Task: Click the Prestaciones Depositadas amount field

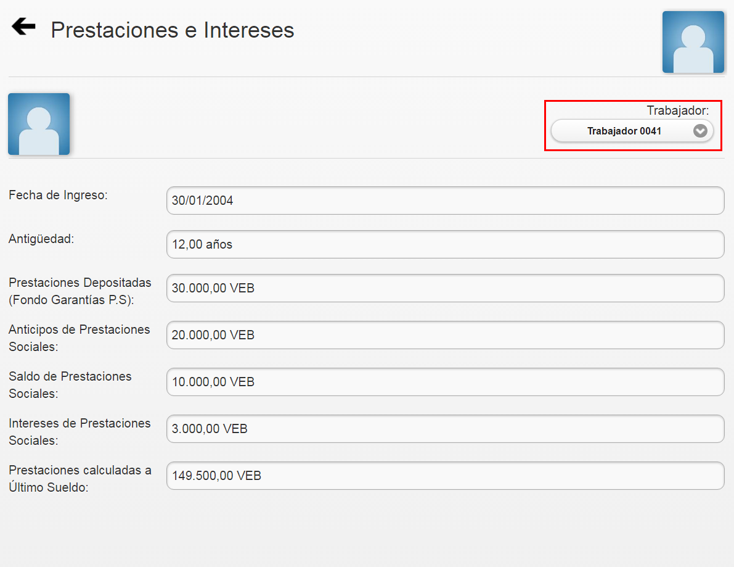Action: (x=445, y=288)
